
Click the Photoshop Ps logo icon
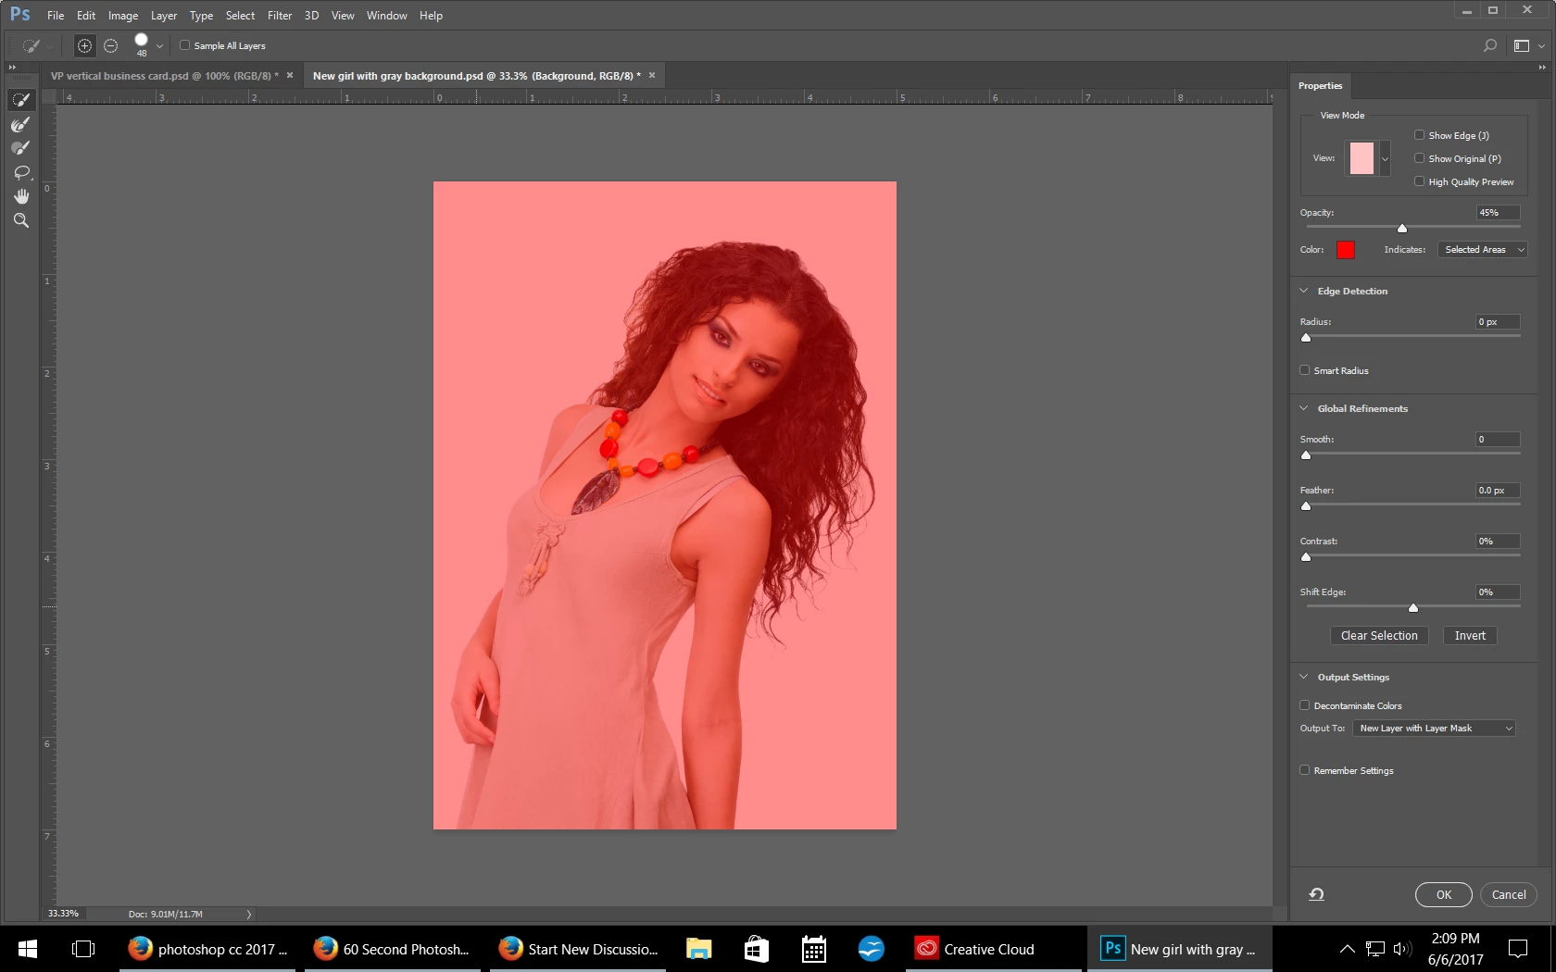19,15
